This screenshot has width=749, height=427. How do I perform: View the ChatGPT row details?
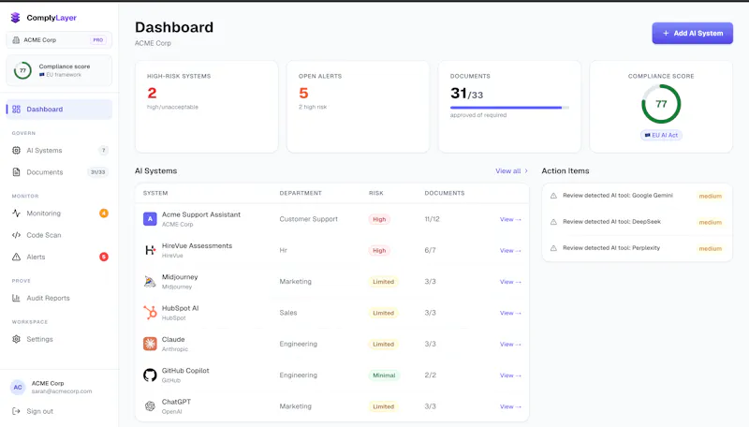[x=510, y=407]
